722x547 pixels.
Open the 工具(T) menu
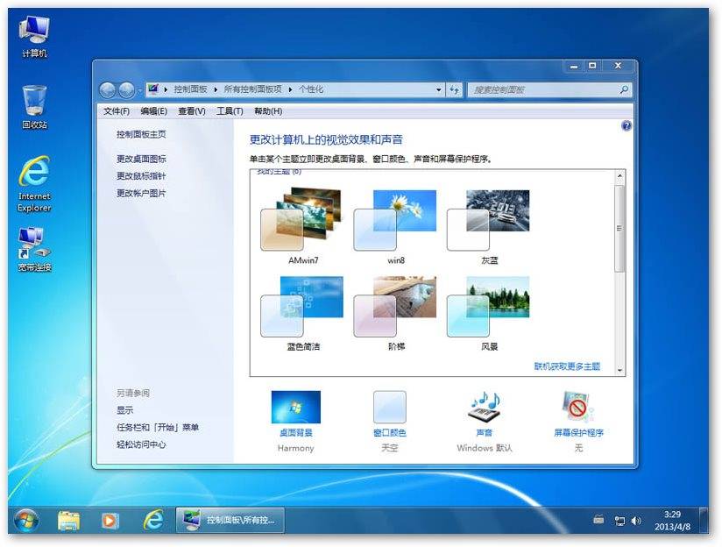pyautogui.click(x=230, y=111)
